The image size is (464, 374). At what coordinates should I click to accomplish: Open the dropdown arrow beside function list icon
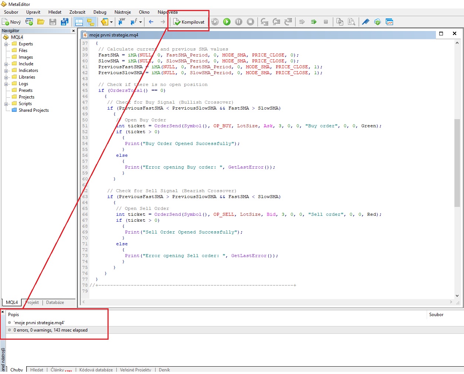[x=141, y=22]
